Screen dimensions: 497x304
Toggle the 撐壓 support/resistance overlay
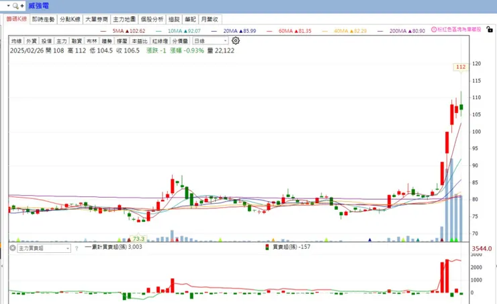122,41
